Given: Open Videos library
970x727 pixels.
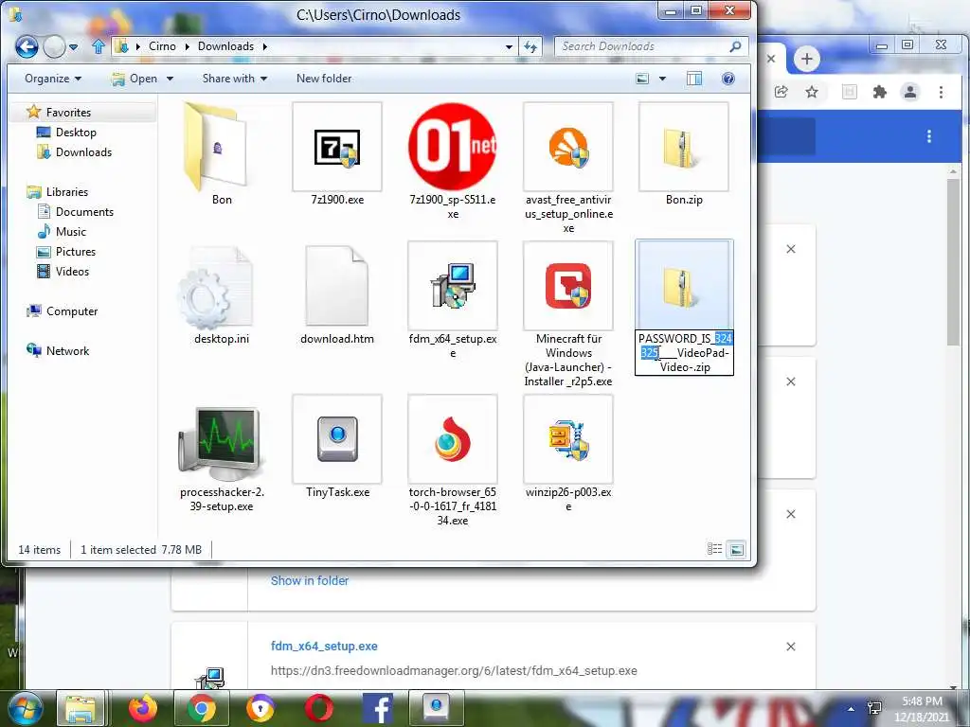Looking at the screenshot, I should [72, 272].
